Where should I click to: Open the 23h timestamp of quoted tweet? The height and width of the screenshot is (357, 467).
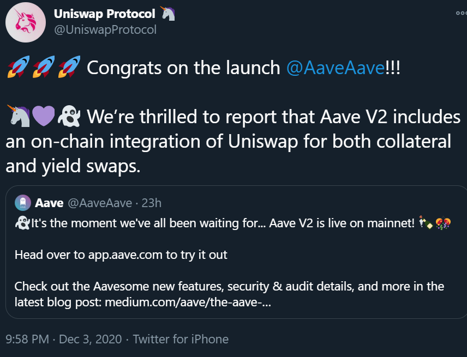[151, 203]
